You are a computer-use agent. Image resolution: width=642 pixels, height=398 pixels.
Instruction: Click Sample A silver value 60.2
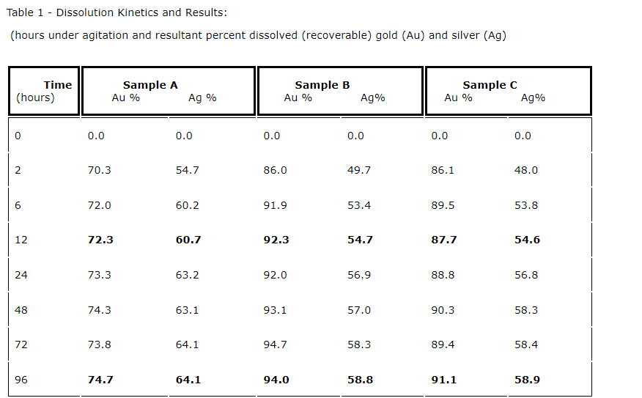click(187, 205)
